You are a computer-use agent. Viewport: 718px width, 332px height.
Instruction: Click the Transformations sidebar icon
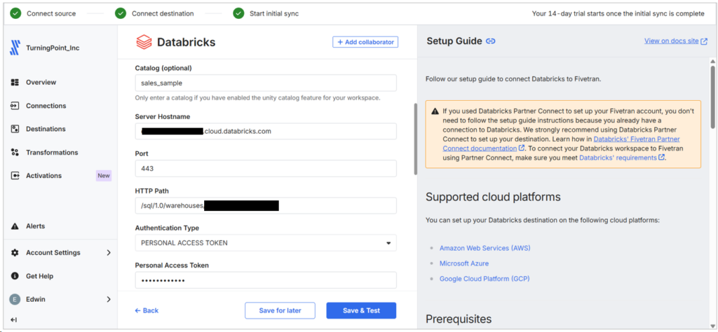(15, 152)
